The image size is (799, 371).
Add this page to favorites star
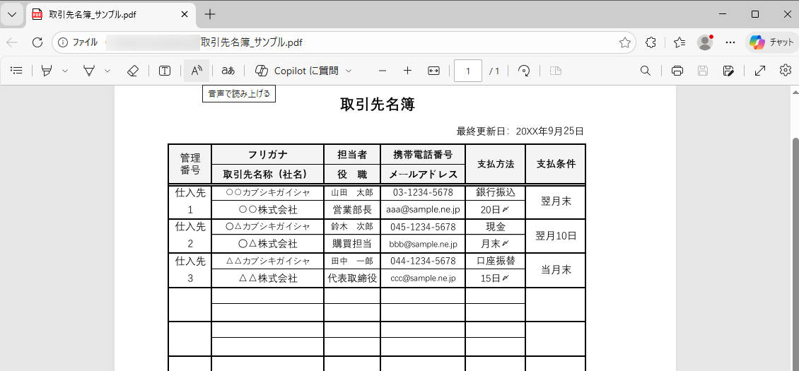625,42
